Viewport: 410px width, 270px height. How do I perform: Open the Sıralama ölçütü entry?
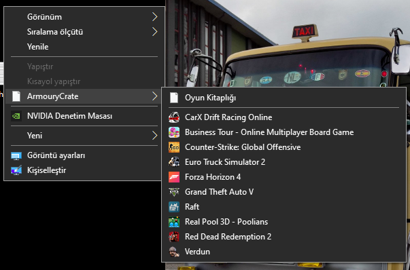point(84,32)
